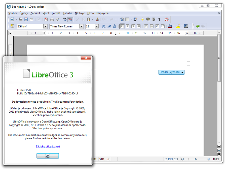The height and width of the screenshot is (169, 227).
Task: Open paragraph style Záhlaví dropdown
Action: [x=45, y=26]
